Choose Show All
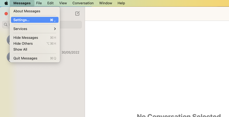 (x=35, y=50)
